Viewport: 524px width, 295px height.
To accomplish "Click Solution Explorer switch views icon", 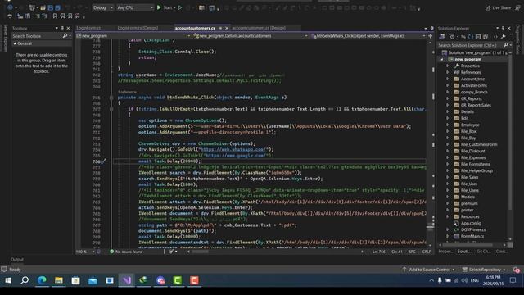I will (x=442, y=36).
